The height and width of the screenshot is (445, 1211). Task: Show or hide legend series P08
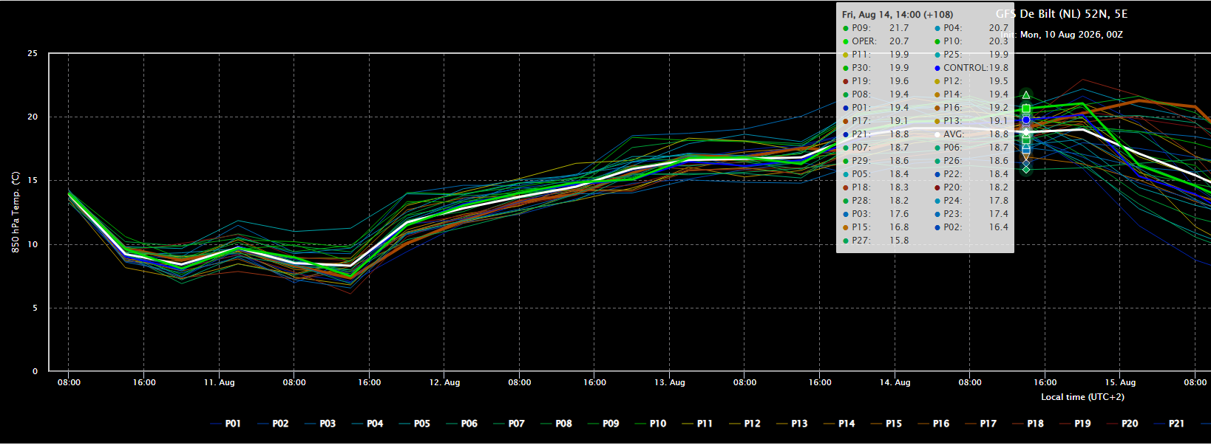coord(557,424)
